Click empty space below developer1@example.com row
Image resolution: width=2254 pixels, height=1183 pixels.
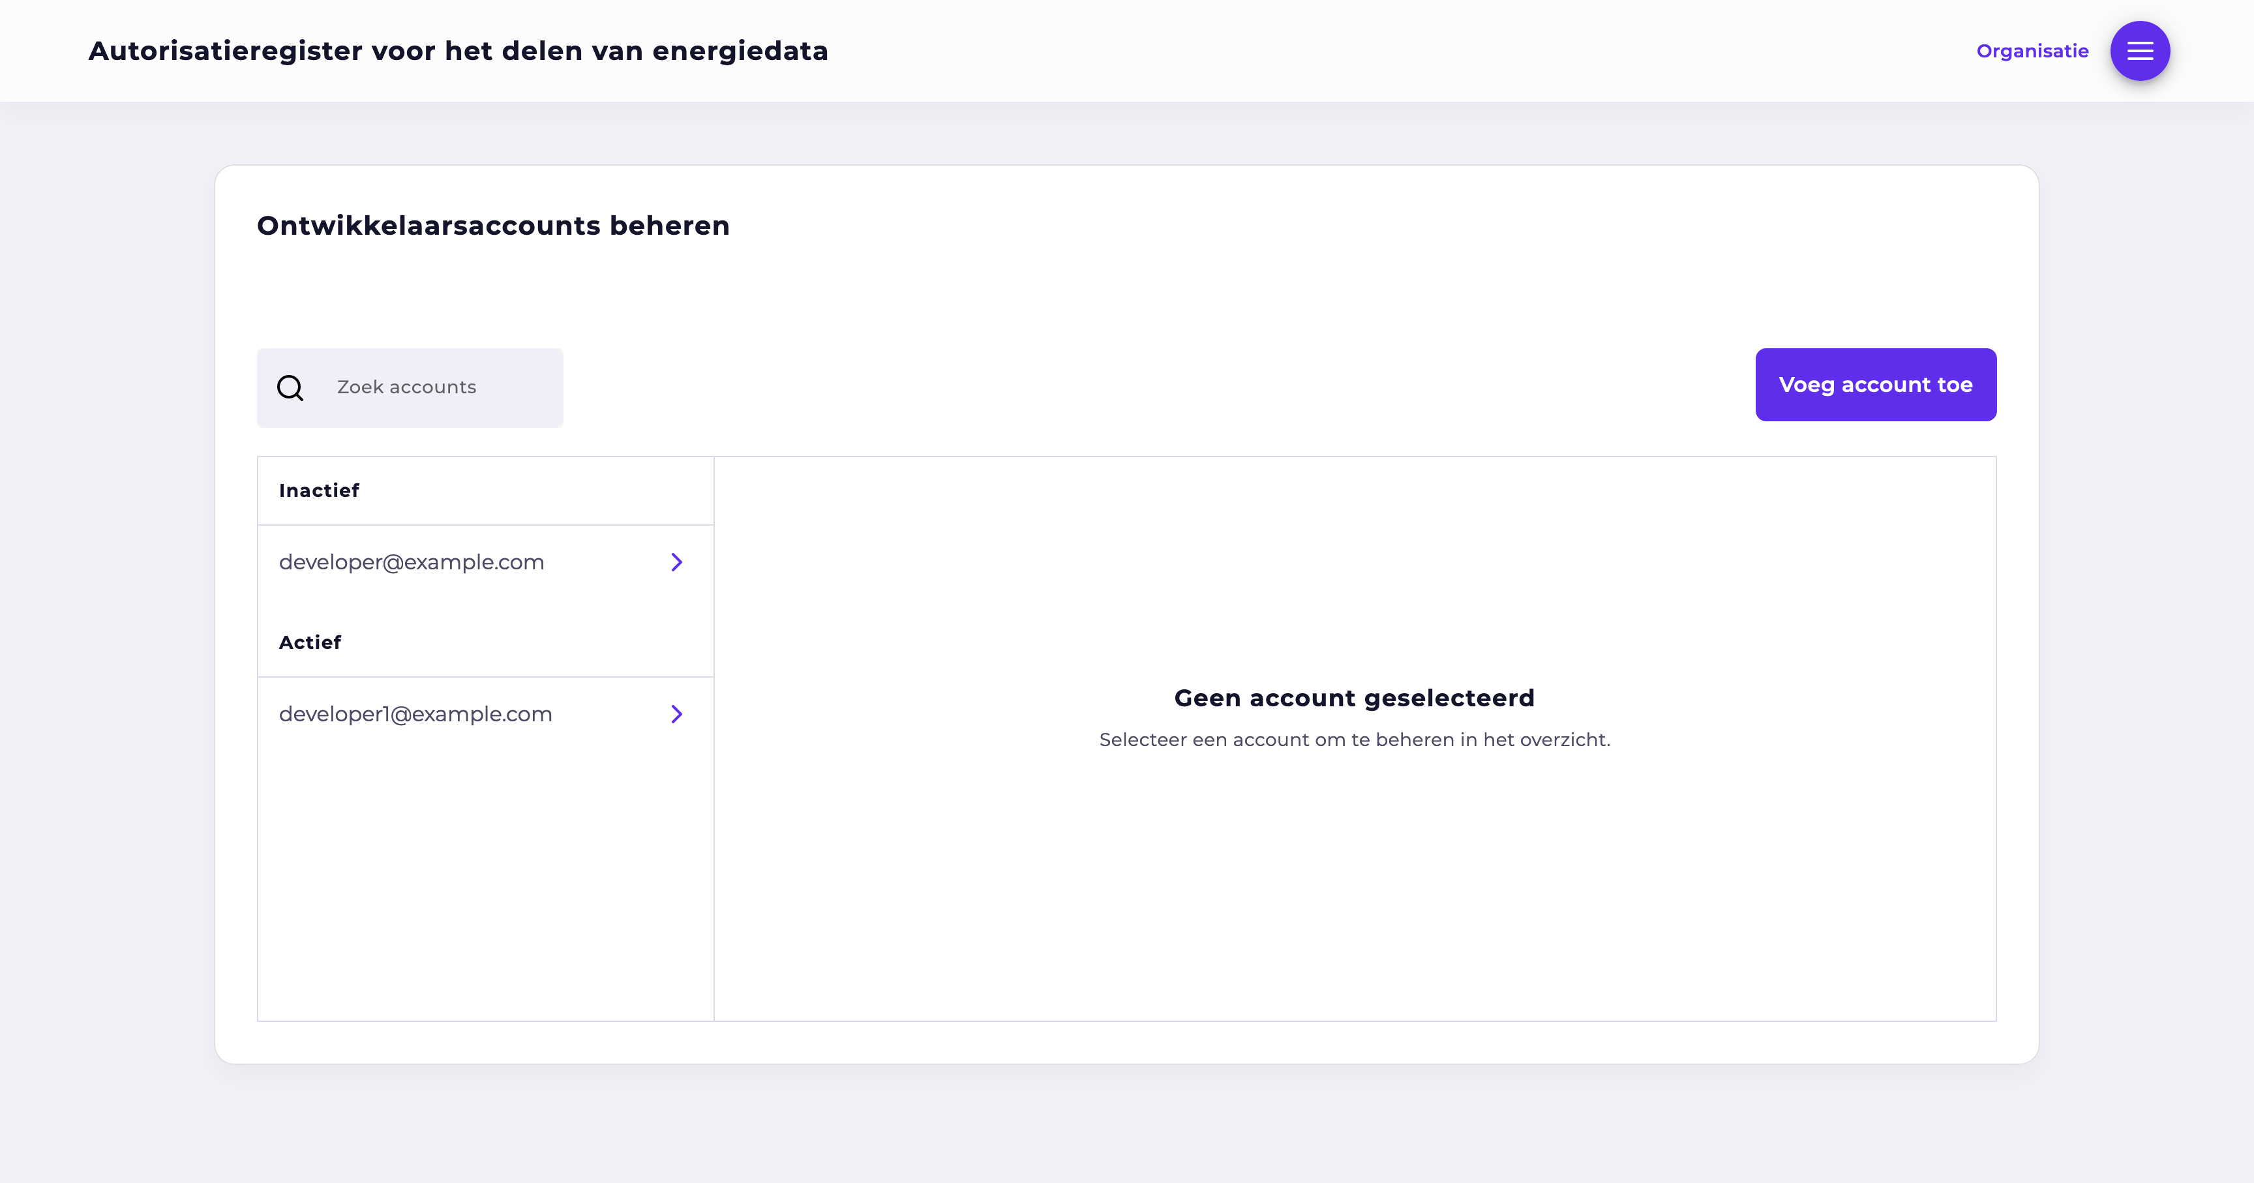pos(486,884)
